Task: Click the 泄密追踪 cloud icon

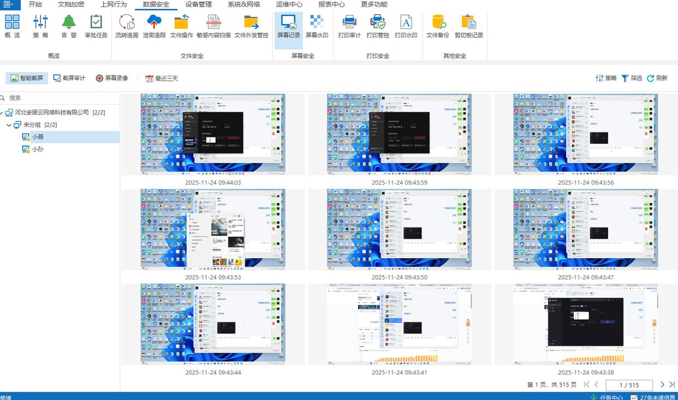Action: click(x=154, y=22)
